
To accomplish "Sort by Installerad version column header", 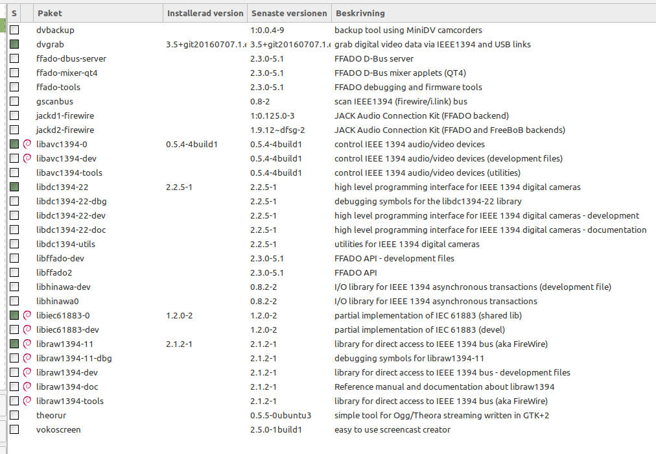I will (205, 13).
